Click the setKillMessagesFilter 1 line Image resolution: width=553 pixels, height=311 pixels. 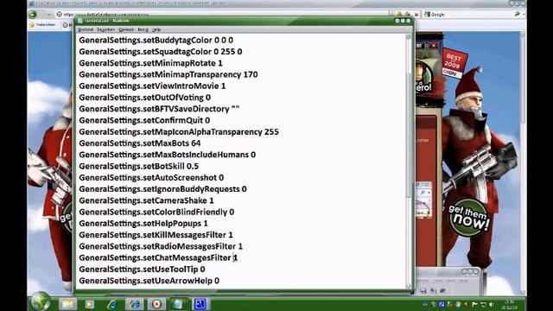(x=156, y=235)
